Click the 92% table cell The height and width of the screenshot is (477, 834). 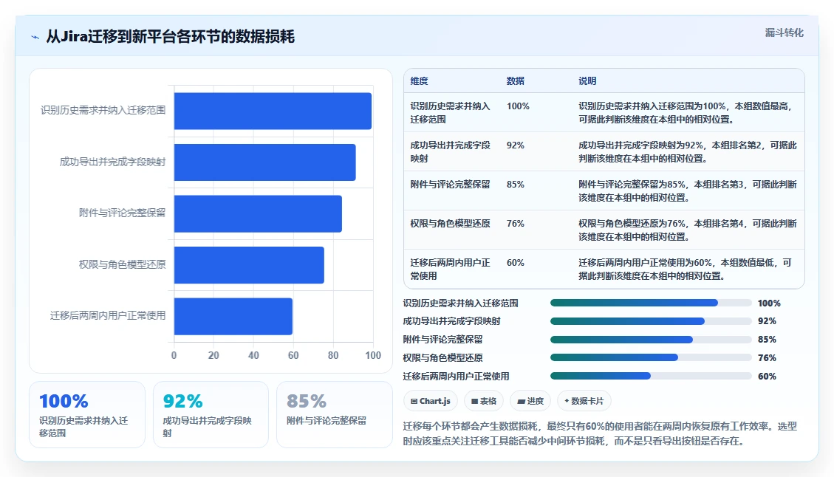516,145
